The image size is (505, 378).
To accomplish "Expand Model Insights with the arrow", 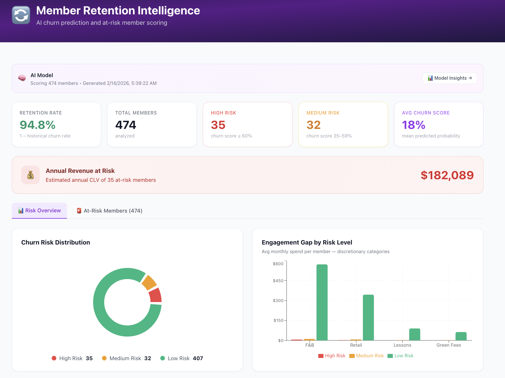I will pyautogui.click(x=470, y=78).
